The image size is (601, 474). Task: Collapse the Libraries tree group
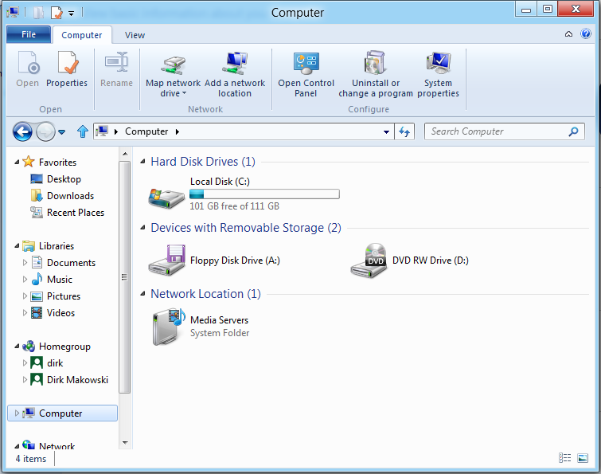click(17, 246)
